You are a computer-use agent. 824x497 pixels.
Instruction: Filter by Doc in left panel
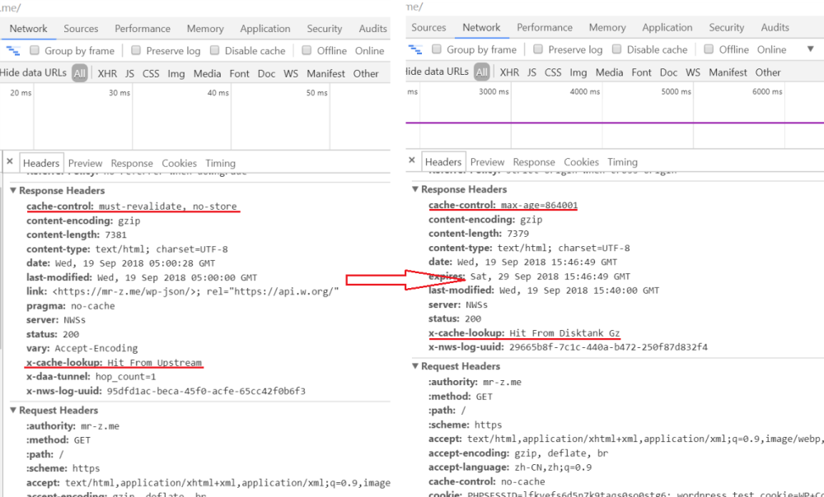(x=266, y=73)
